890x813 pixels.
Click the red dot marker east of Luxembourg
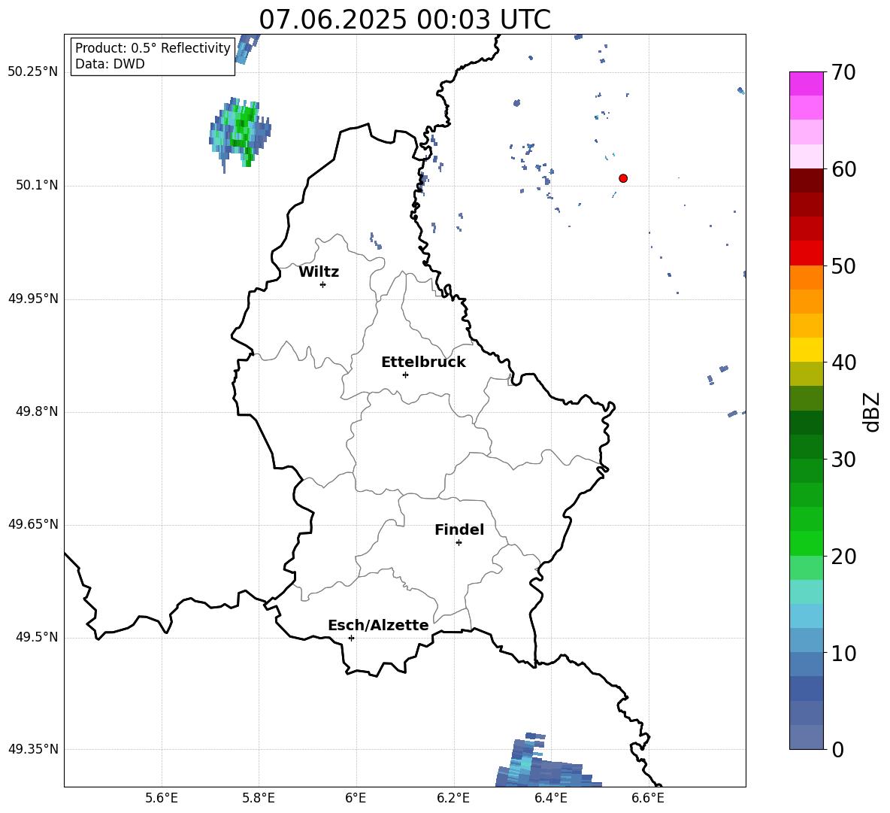pos(622,178)
